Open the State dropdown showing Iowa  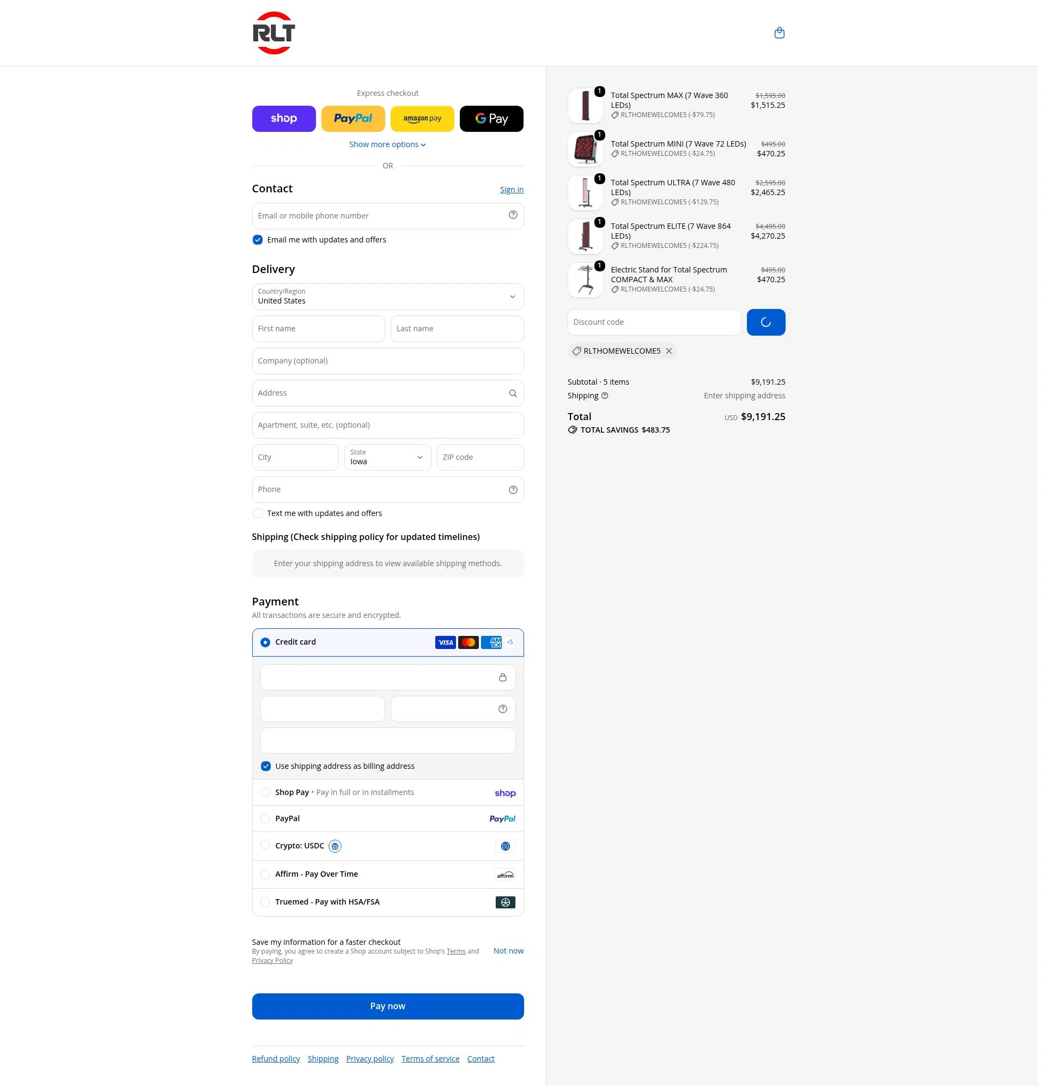point(387,457)
